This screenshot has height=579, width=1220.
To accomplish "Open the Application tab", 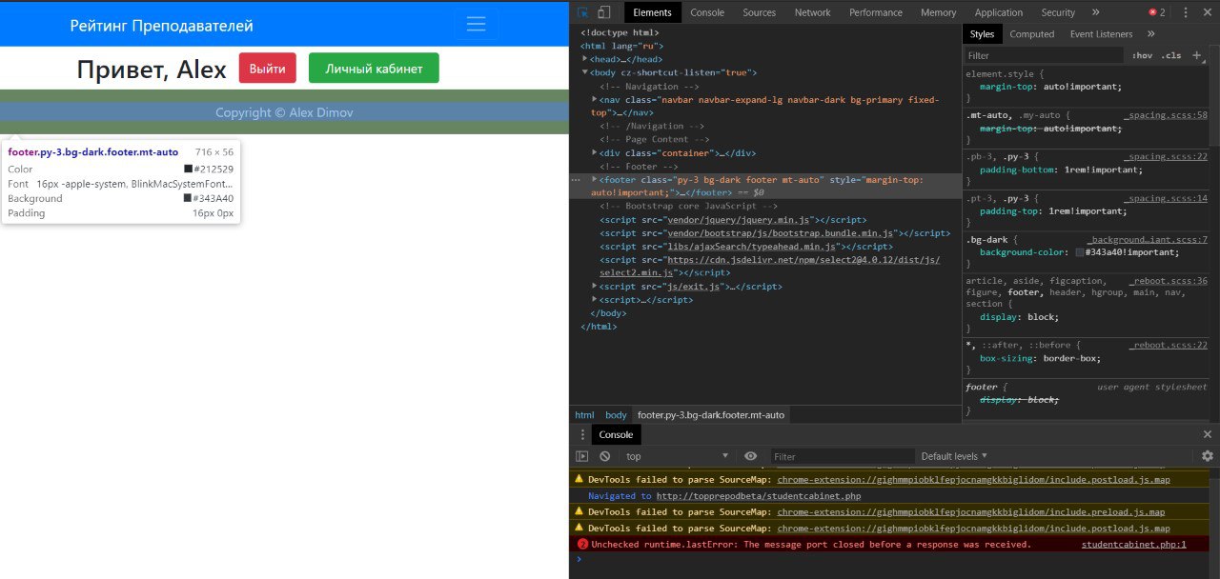I will [999, 12].
